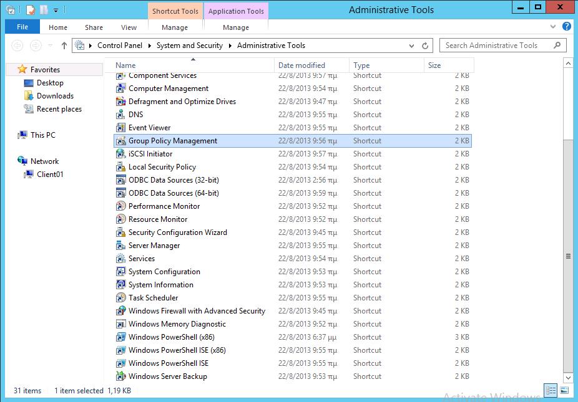Click the System Configuration icon
578x402 pixels.
click(120, 272)
